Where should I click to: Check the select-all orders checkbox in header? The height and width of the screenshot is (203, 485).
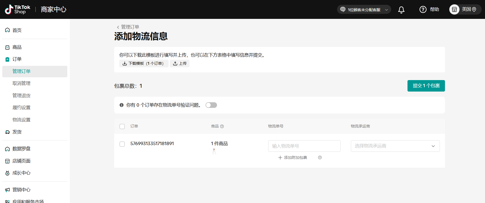122,126
